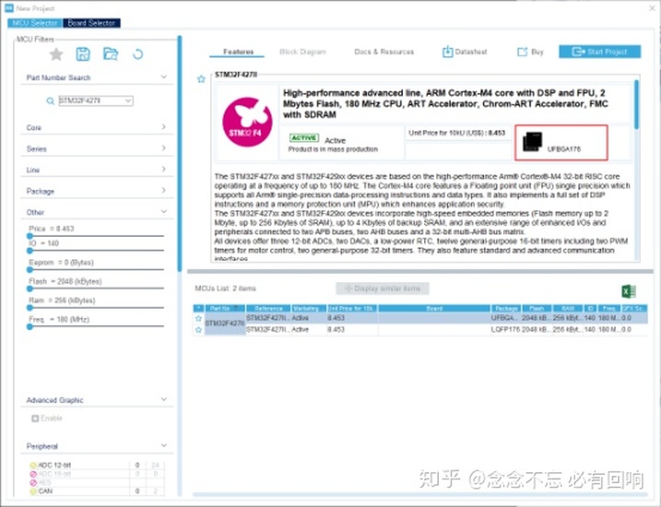
Task: Collapse the Part Number Search section
Action: point(164,77)
